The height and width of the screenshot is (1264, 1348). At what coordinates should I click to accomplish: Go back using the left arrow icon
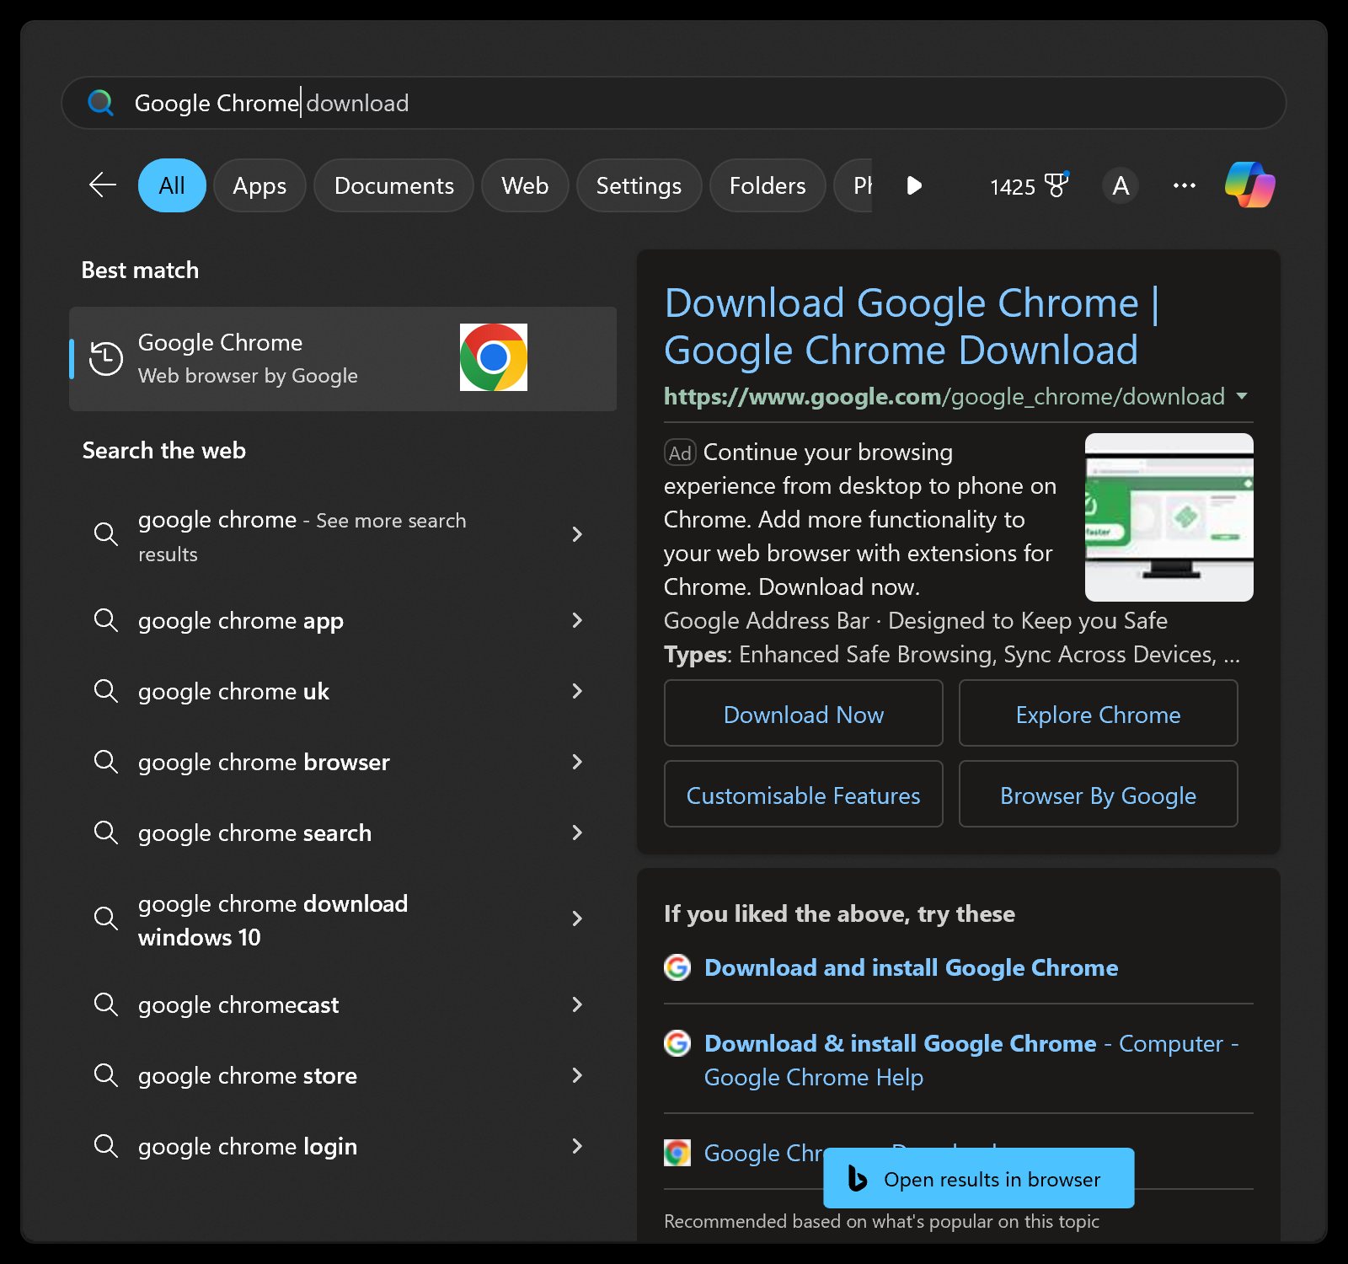103,185
